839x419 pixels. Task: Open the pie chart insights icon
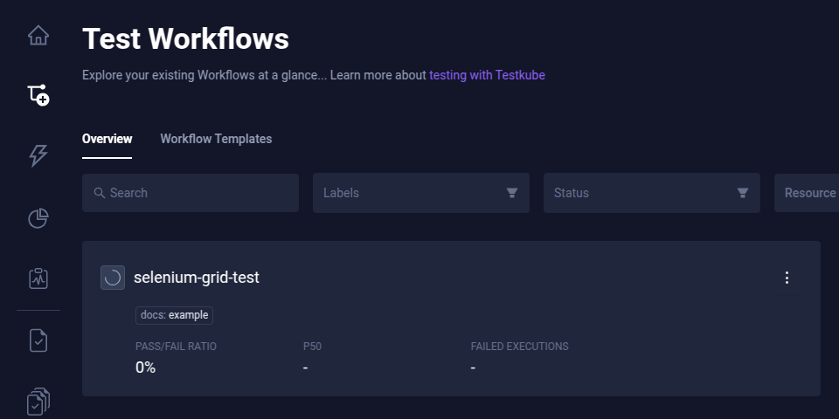point(38,218)
